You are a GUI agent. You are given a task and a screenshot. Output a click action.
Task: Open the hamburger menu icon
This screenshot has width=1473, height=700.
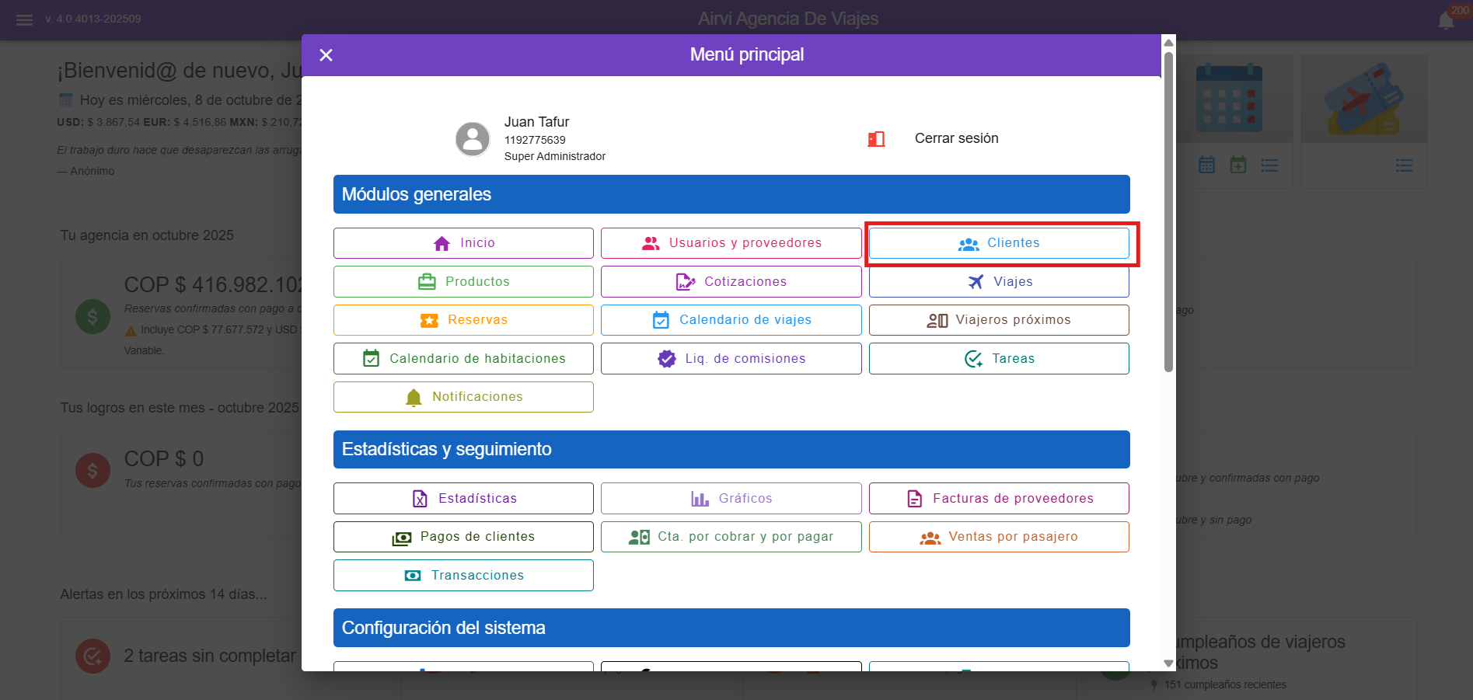pos(24,19)
